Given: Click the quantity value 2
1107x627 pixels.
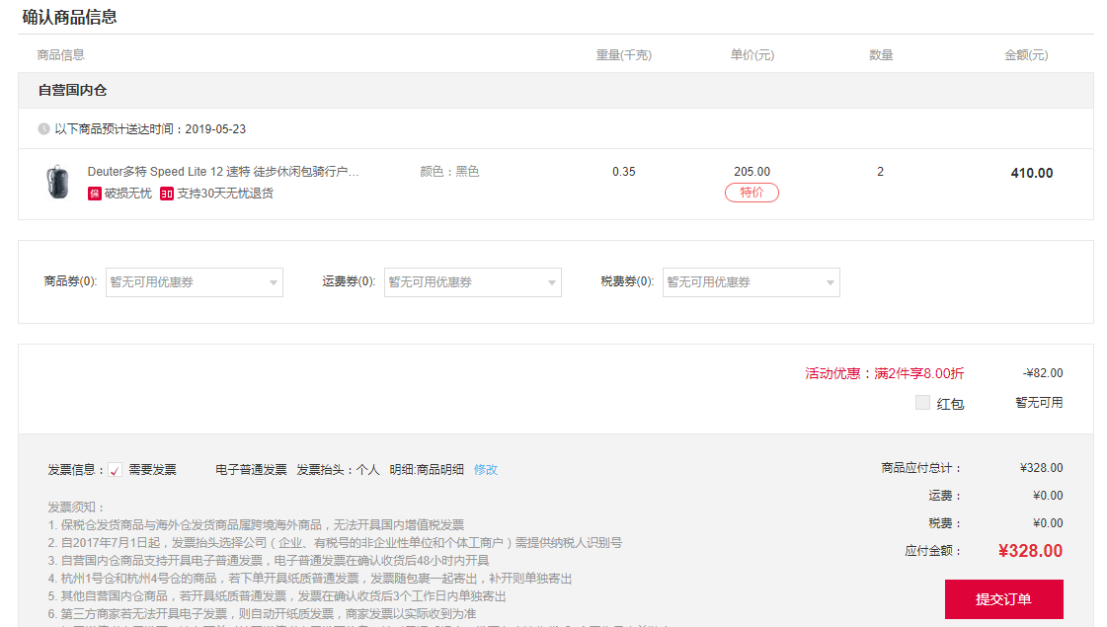Looking at the screenshot, I should point(881,172).
